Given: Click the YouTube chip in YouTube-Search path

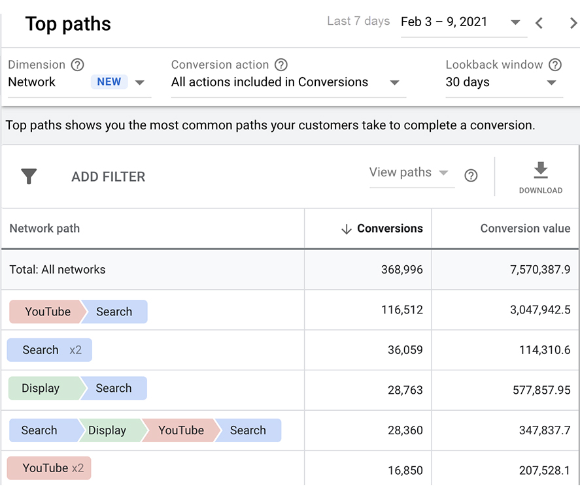Looking at the screenshot, I should click(x=47, y=312).
